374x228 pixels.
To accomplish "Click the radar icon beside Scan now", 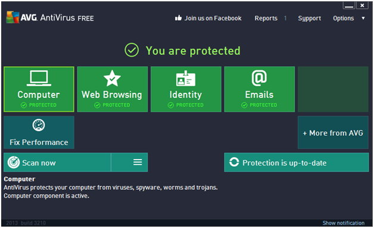I will tap(14, 163).
